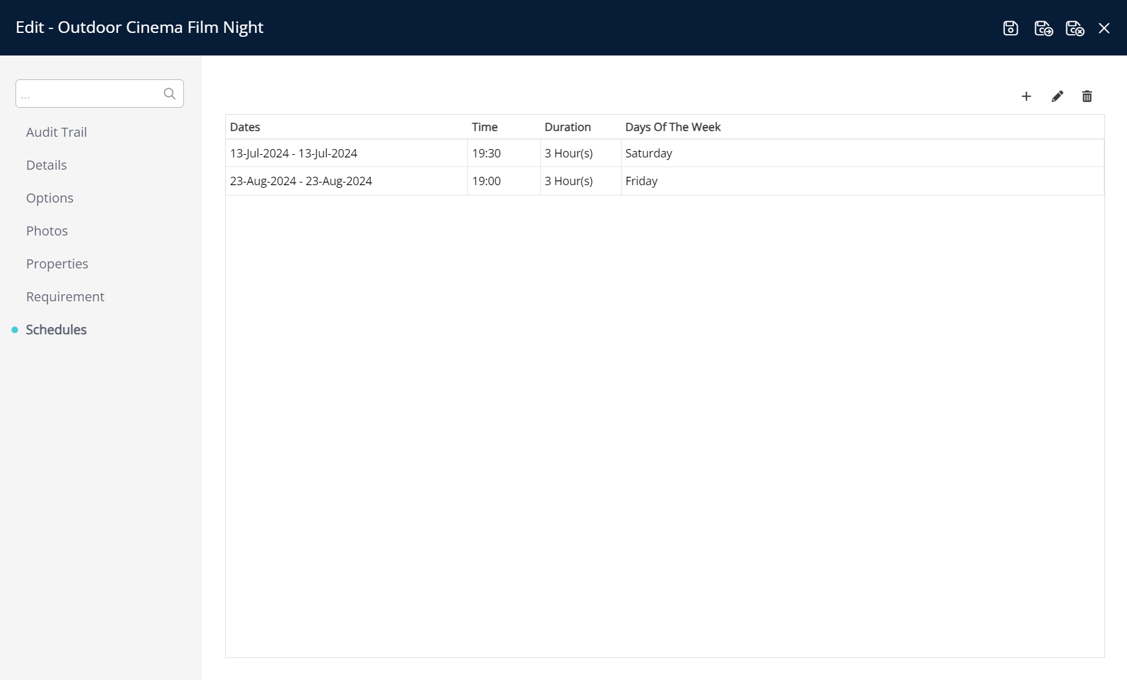This screenshot has height=680, width=1127.
Task: Click the Time column header
Action: coord(485,127)
